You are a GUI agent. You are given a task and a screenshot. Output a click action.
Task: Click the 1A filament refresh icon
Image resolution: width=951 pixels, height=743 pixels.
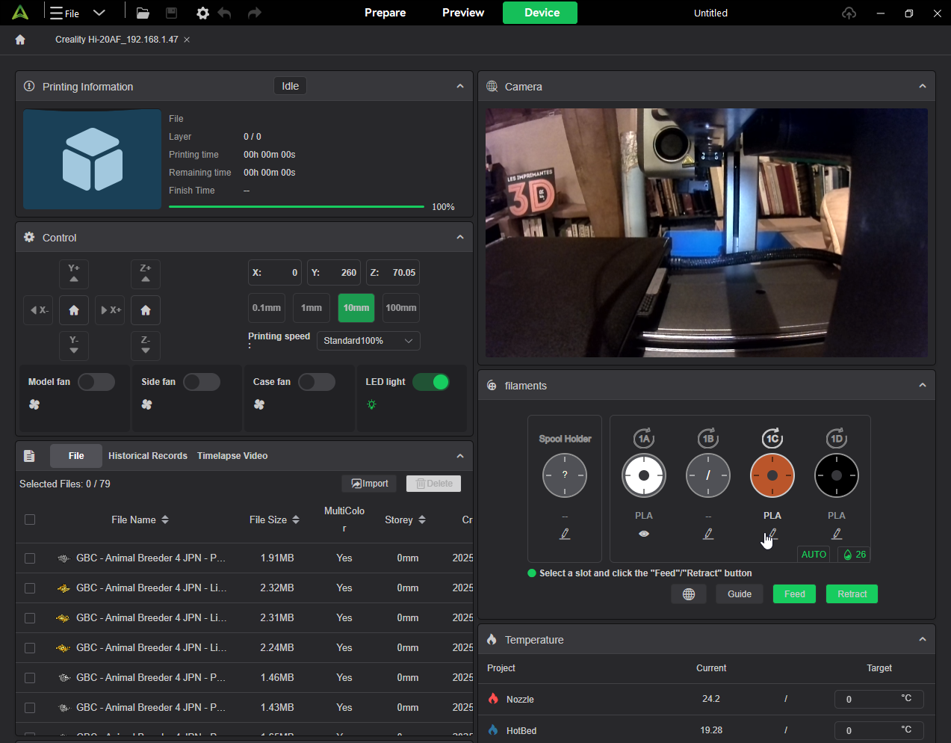(643, 439)
